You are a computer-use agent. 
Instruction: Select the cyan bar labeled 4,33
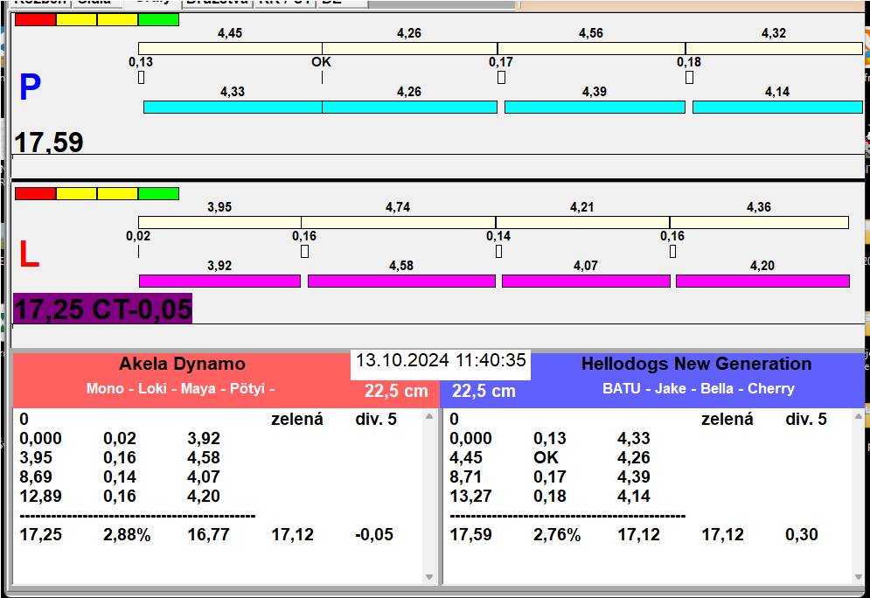232,107
